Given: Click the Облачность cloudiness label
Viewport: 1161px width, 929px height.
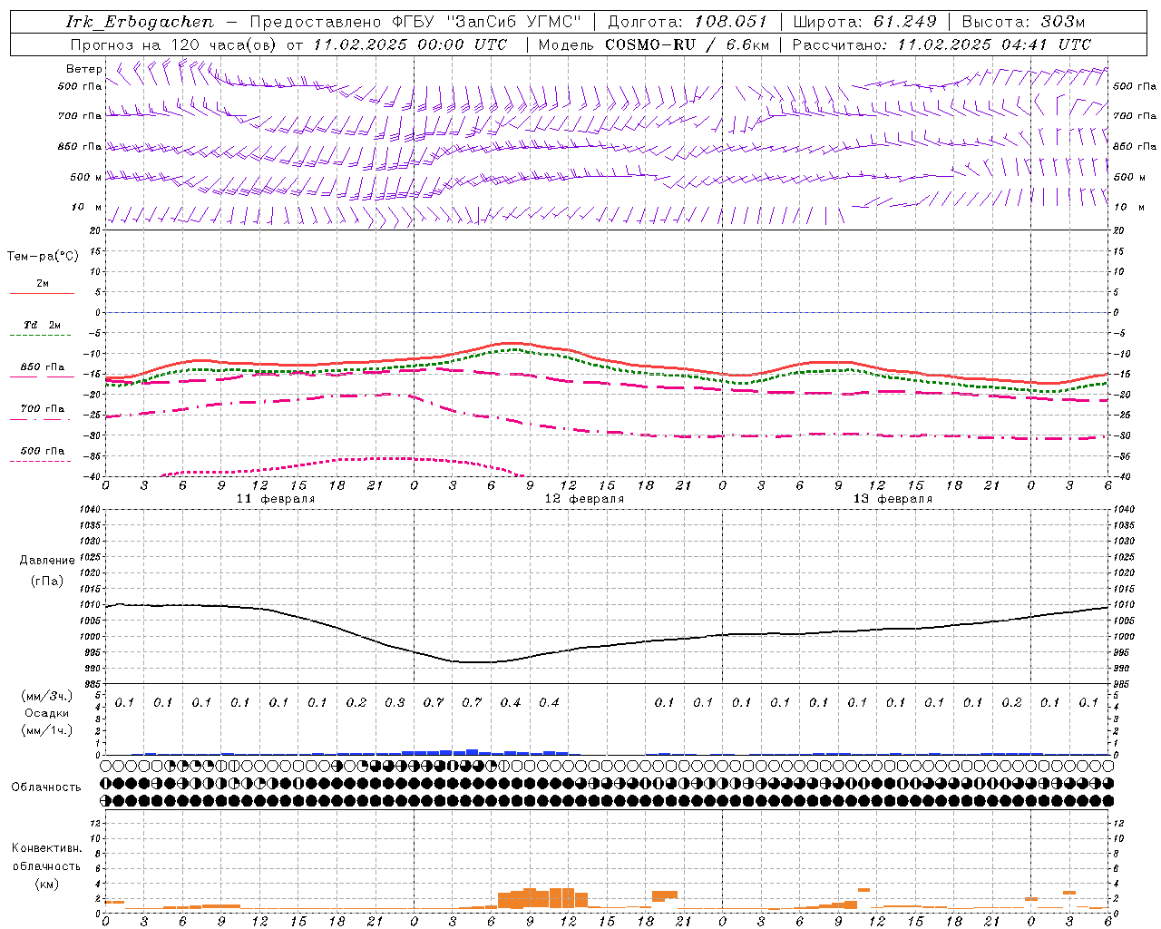Looking at the screenshot, I should coord(46,787).
